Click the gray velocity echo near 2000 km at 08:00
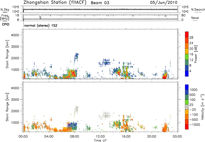 [76, 110]
